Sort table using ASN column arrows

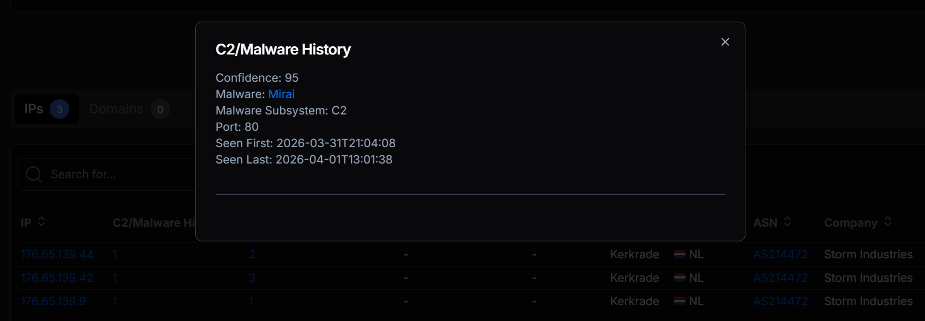(787, 222)
